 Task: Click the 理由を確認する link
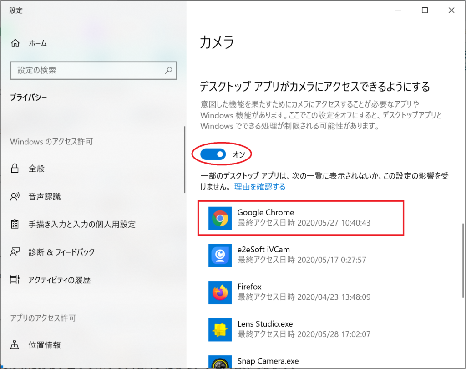point(260,187)
